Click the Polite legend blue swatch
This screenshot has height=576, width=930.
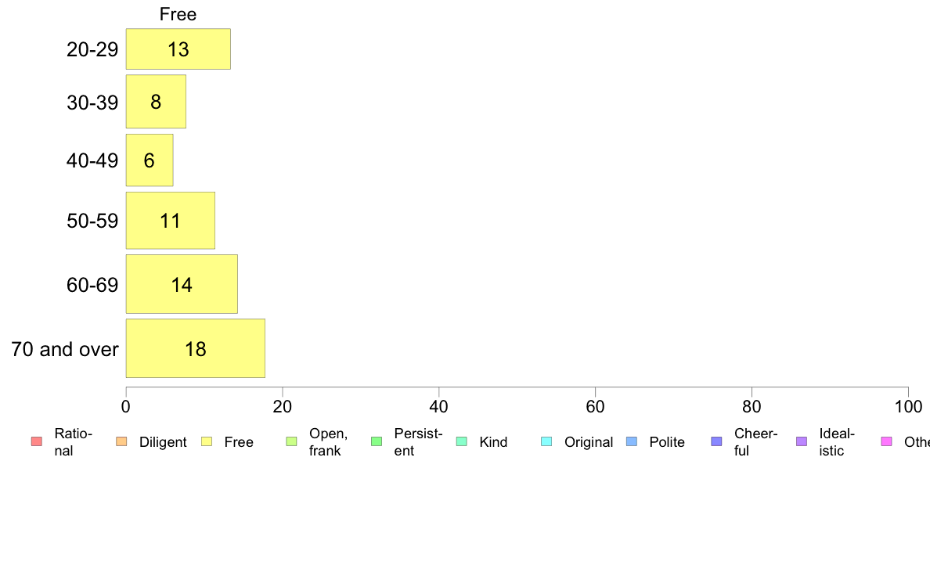[x=632, y=441]
